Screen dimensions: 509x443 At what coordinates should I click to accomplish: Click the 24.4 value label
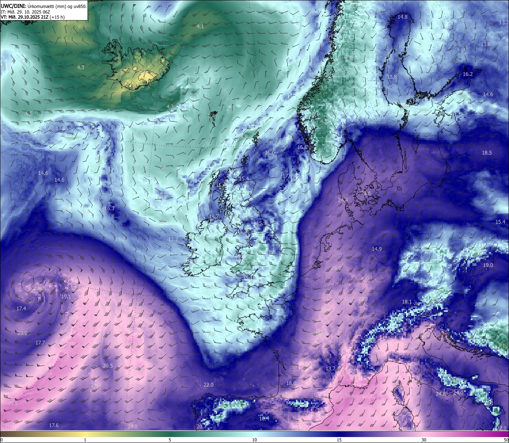coord(343,200)
